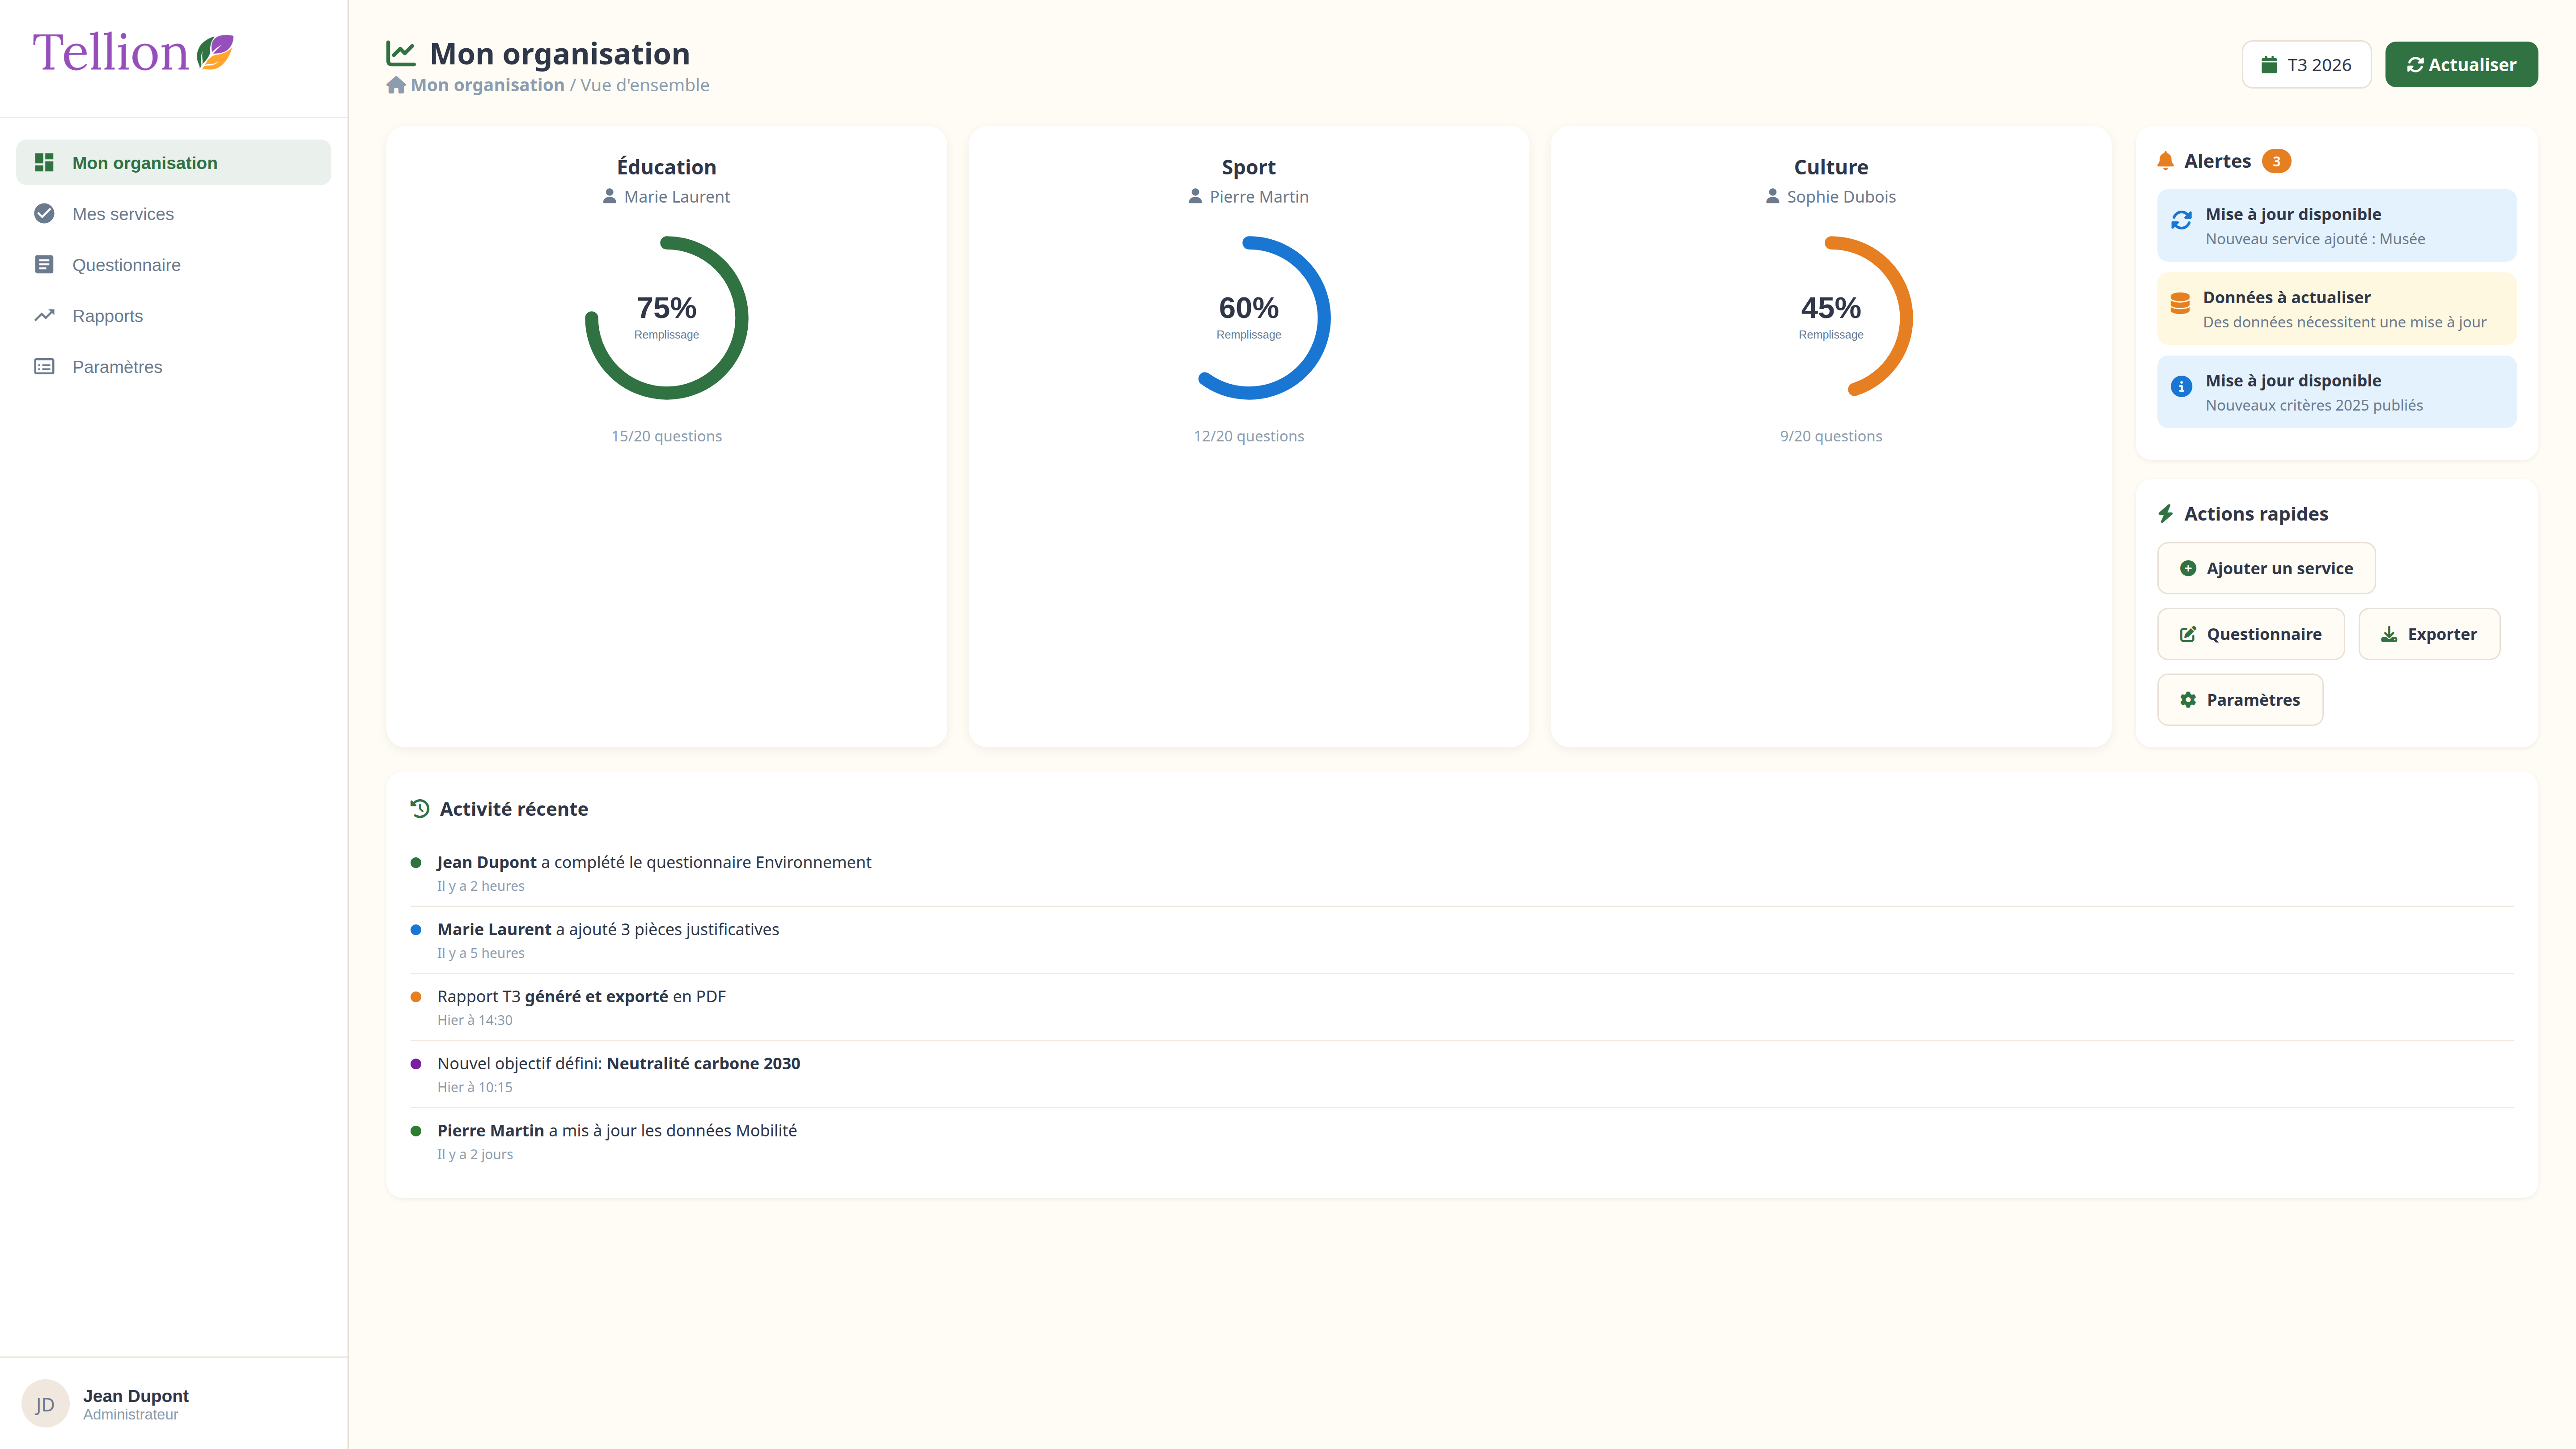This screenshot has height=1449, width=2576.
Task: Click the edit icon in Questionnaire quick action
Action: point(2188,634)
